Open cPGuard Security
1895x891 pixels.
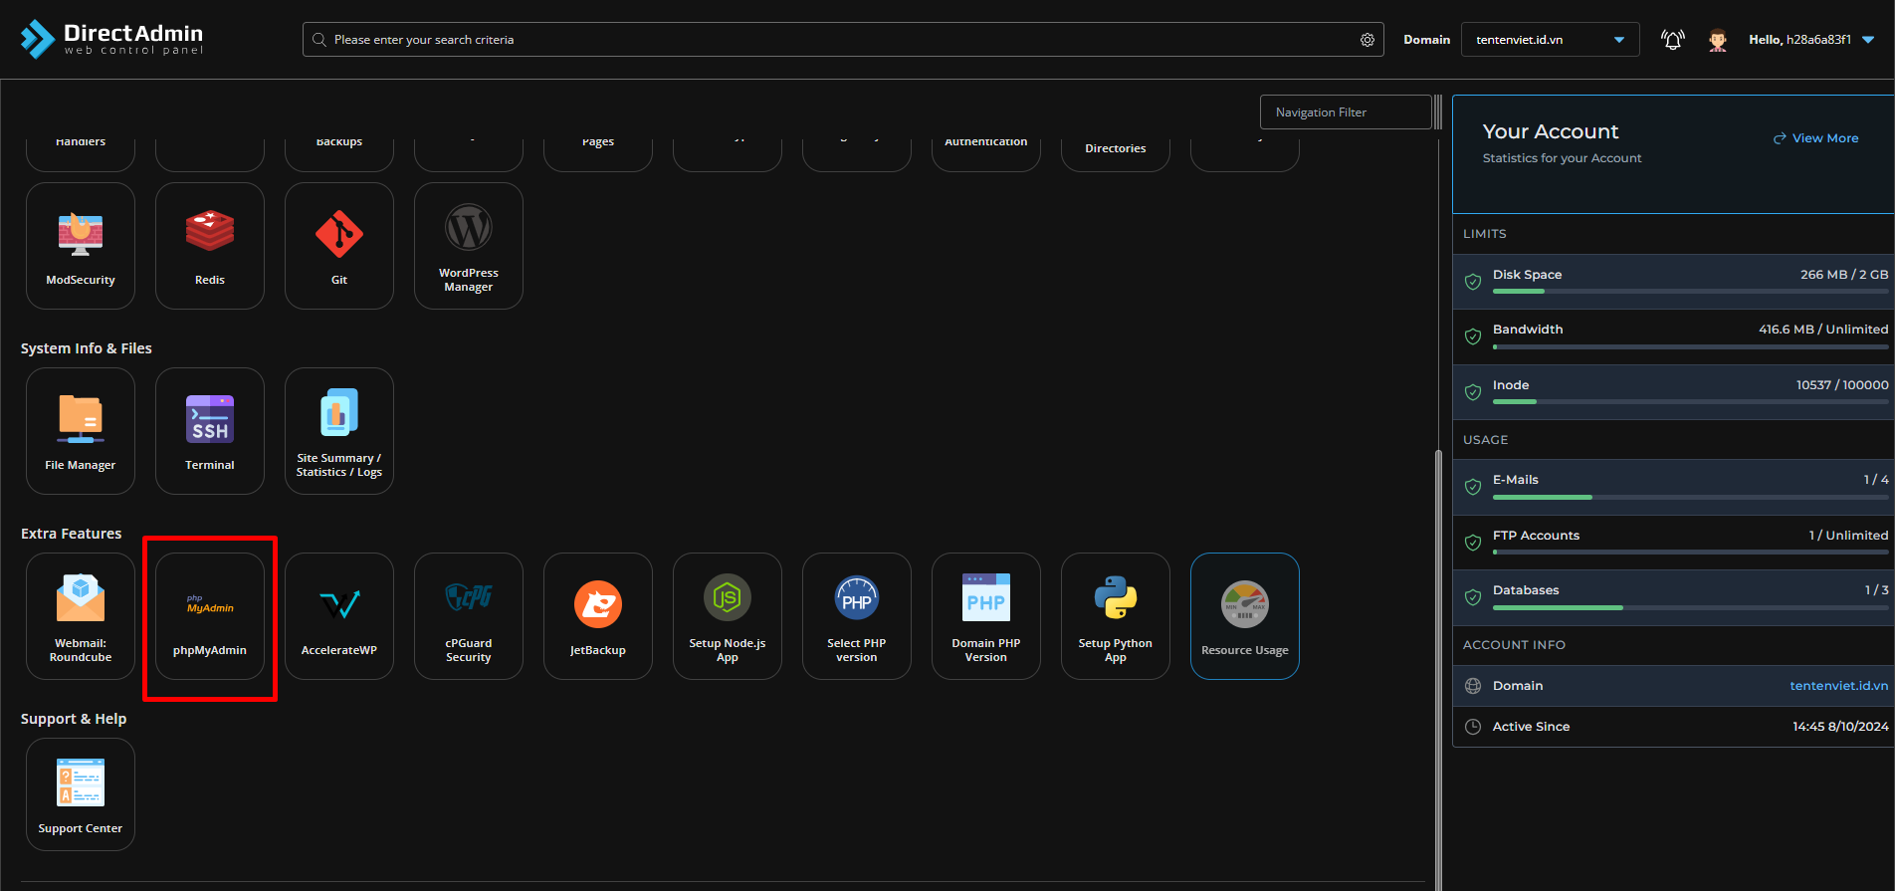pos(469,616)
